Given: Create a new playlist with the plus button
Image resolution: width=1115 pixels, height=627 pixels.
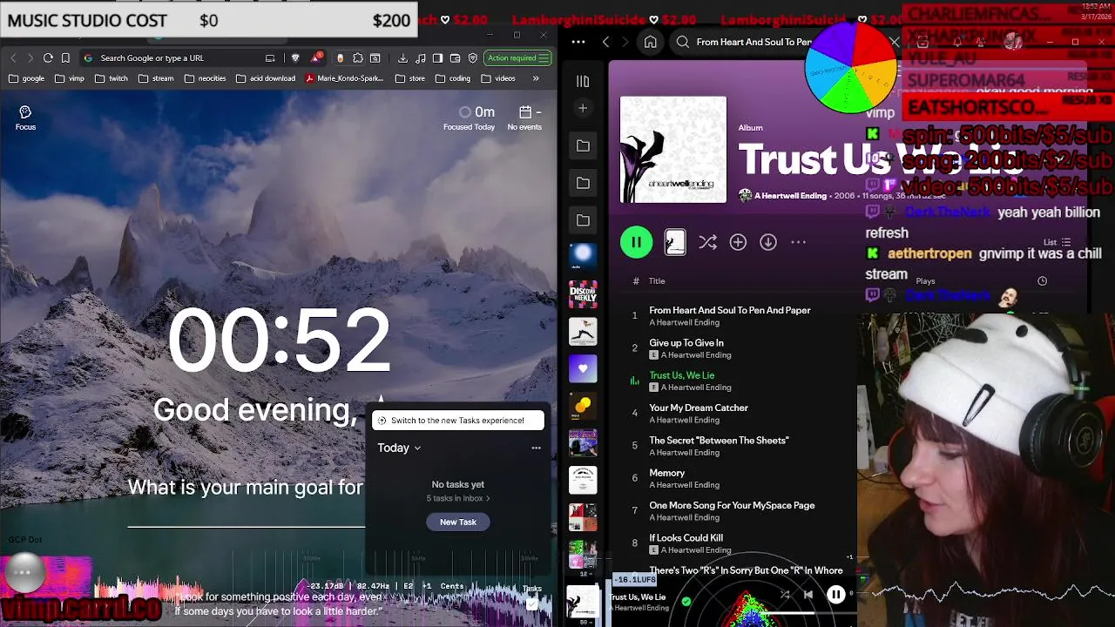Looking at the screenshot, I should point(583,108).
